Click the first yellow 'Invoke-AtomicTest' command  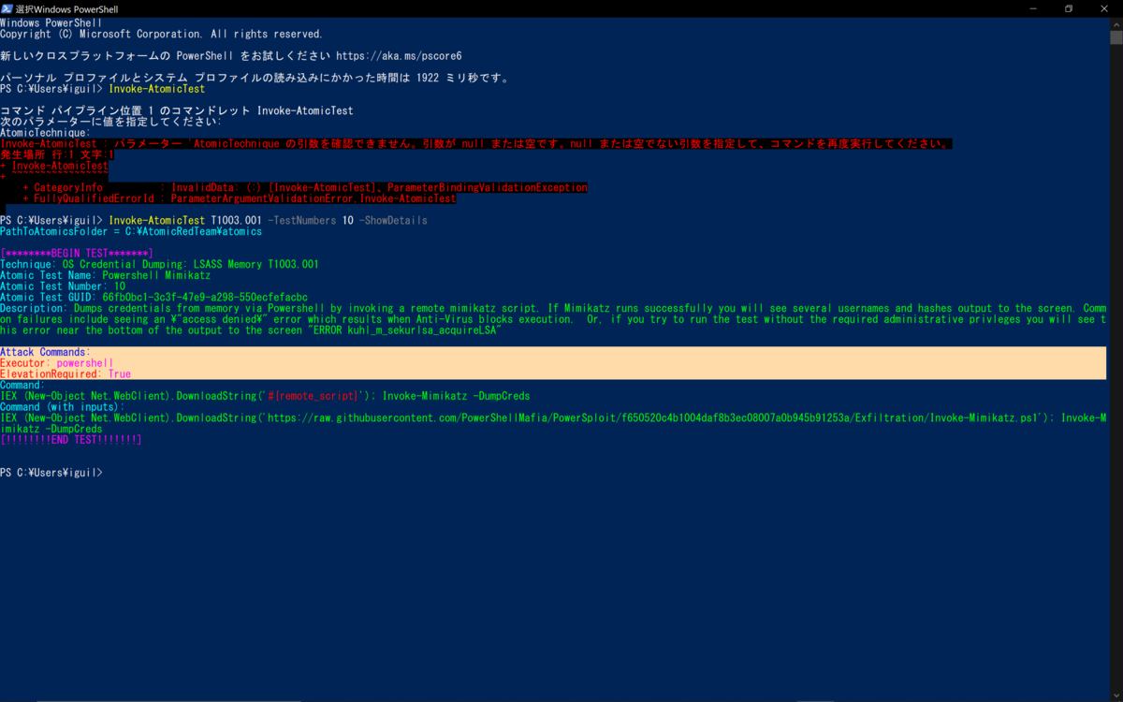(156, 90)
